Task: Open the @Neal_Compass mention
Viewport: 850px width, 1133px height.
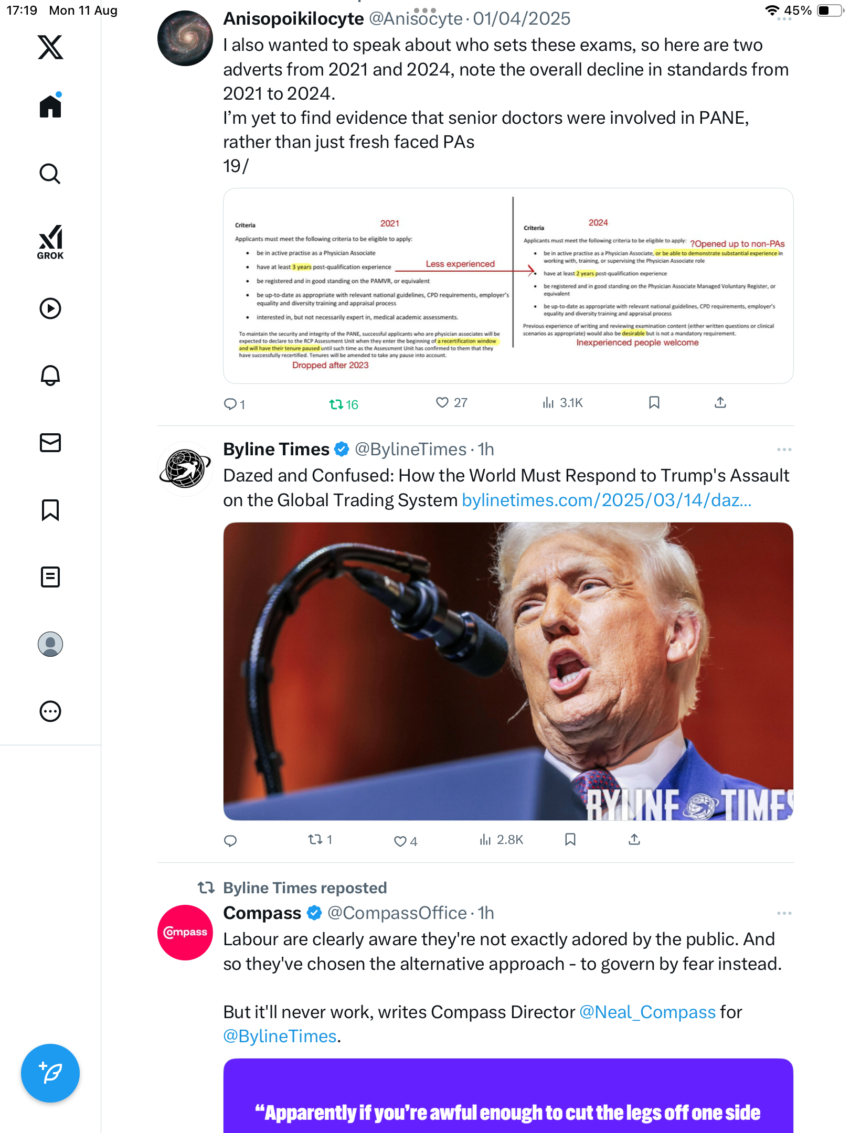Action: coord(647,1012)
